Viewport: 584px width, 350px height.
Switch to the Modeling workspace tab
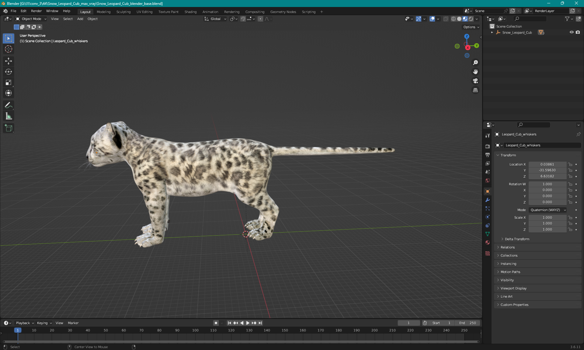(103, 12)
